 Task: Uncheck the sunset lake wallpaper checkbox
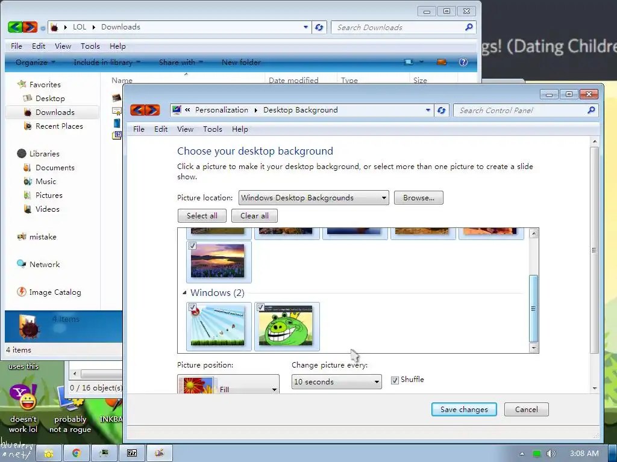192,246
